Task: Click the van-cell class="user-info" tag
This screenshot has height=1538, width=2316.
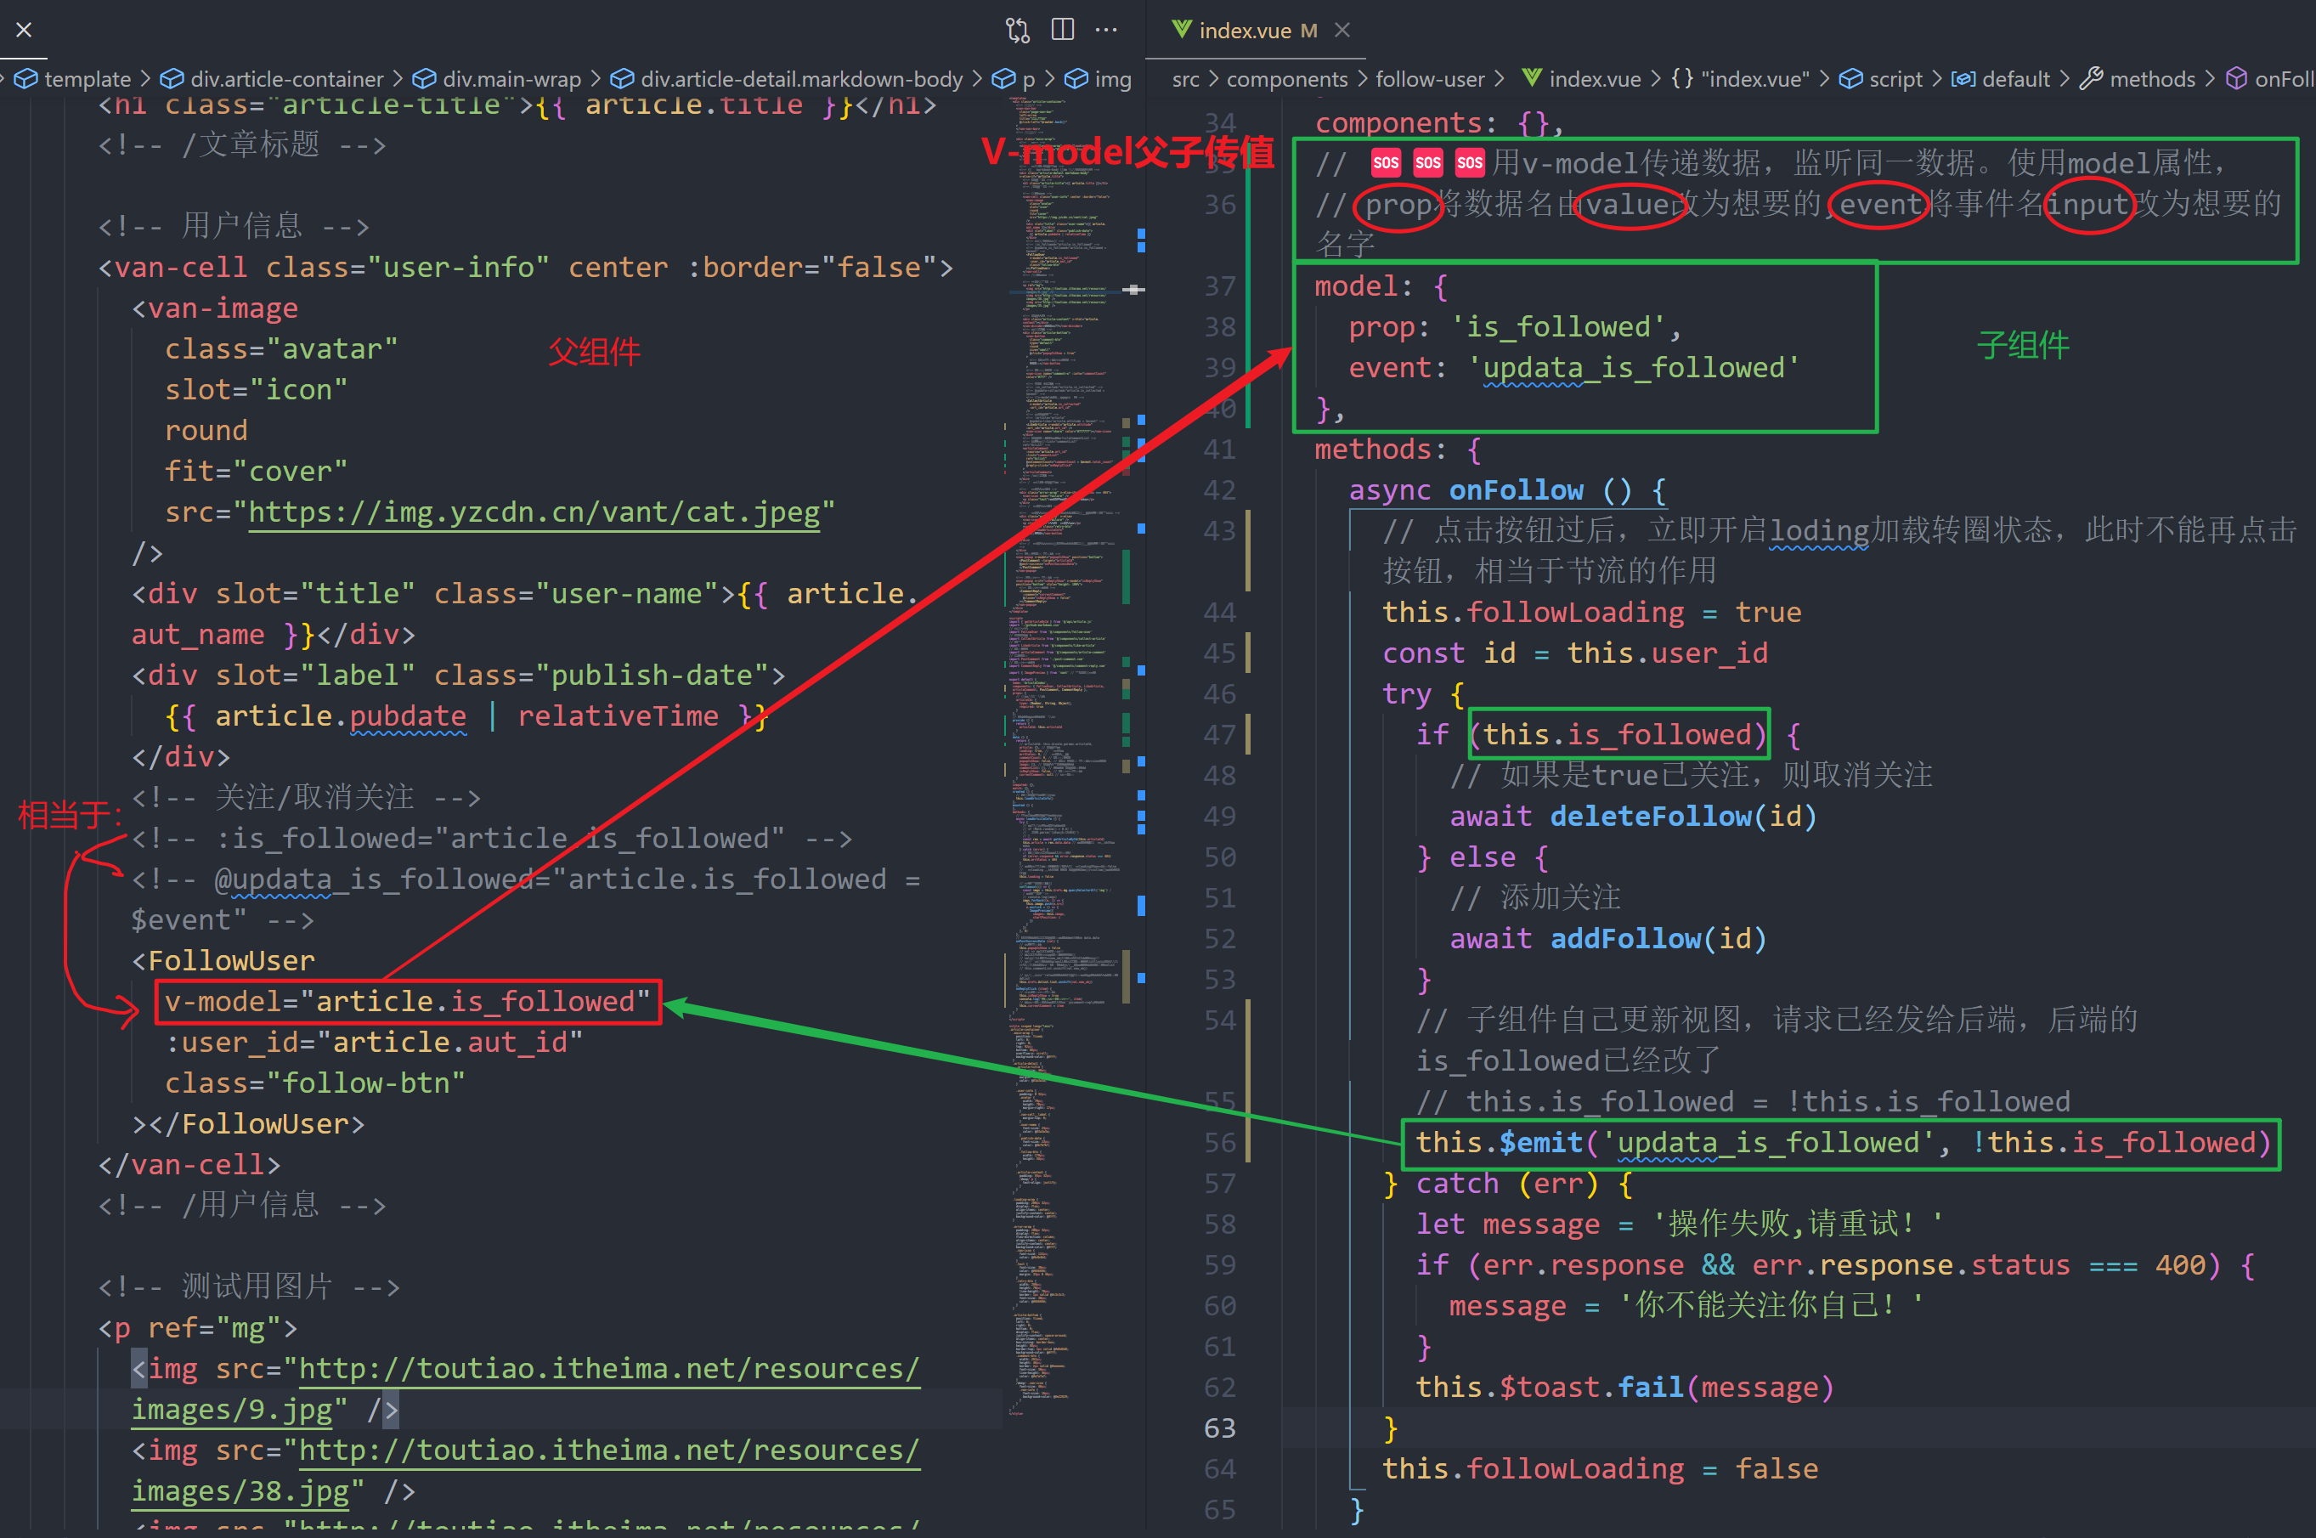Action: [x=526, y=267]
